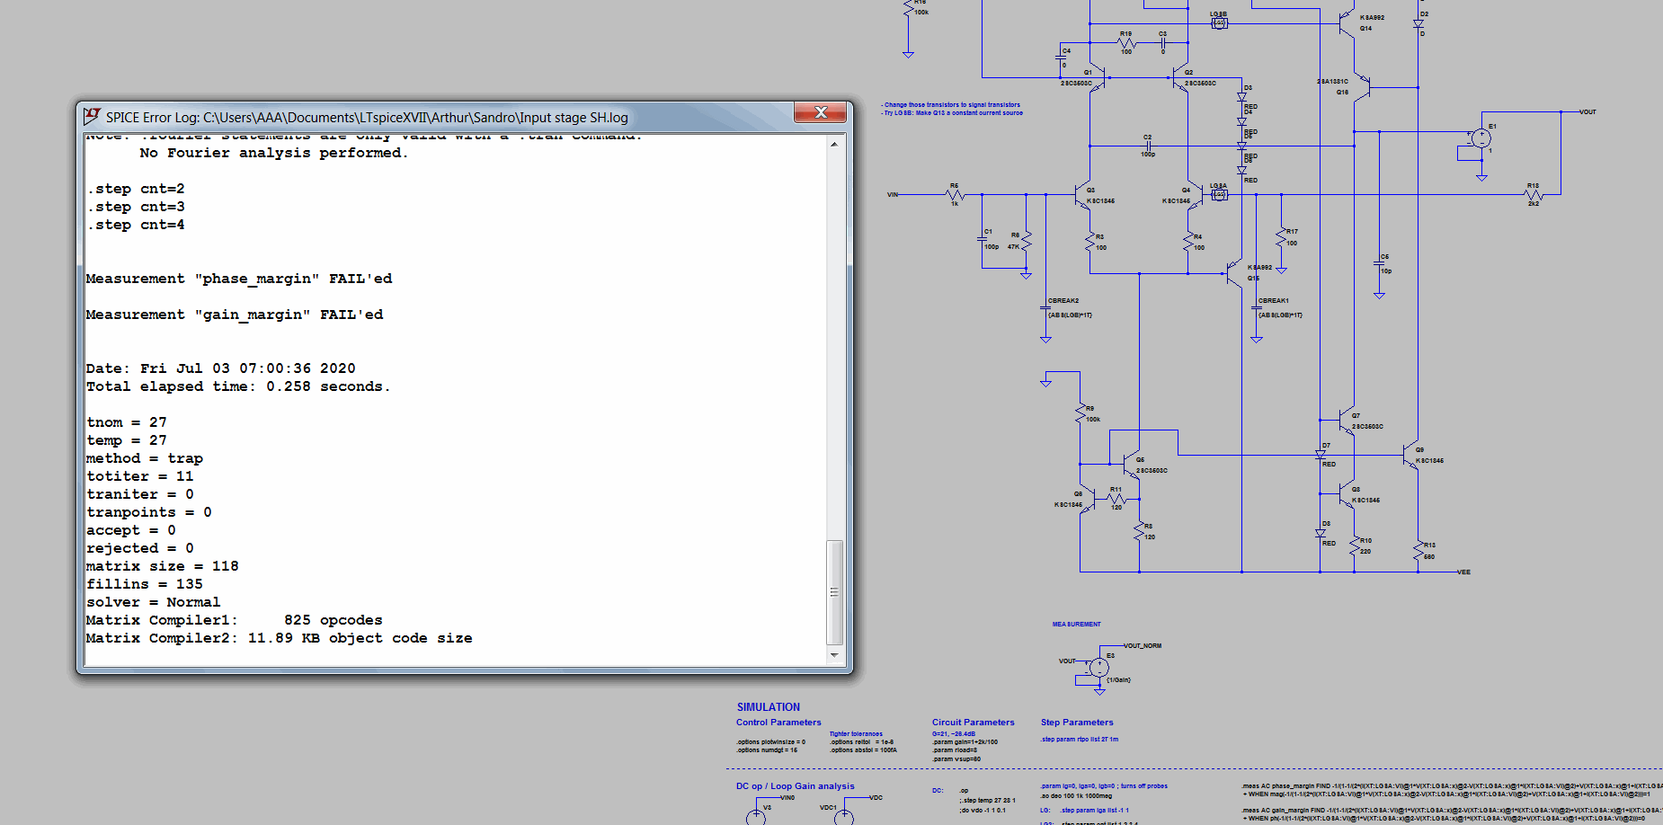Click the 'No Fourier analysis performed.' line
The width and height of the screenshot is (1663, 825).
pos(274,153)
